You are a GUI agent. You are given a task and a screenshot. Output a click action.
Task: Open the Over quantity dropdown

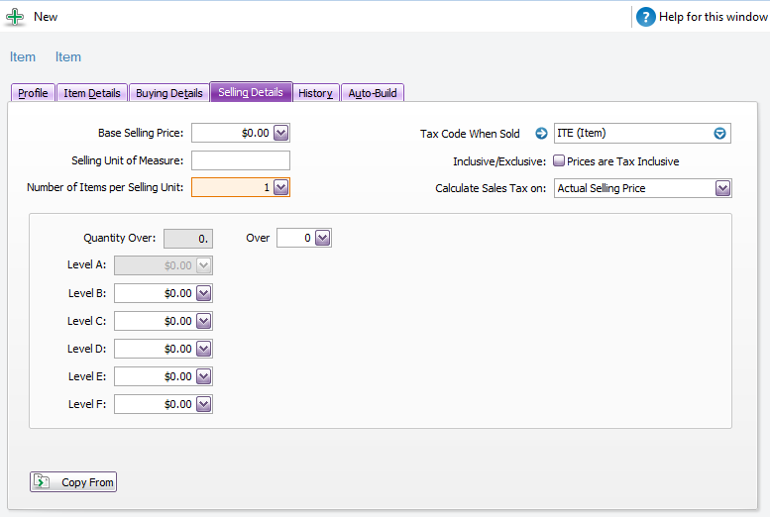click(322, 238)
